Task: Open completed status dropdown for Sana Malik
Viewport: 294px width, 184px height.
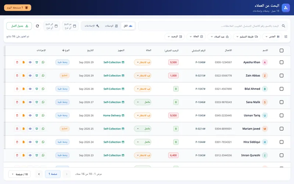Action: [143, 102]
